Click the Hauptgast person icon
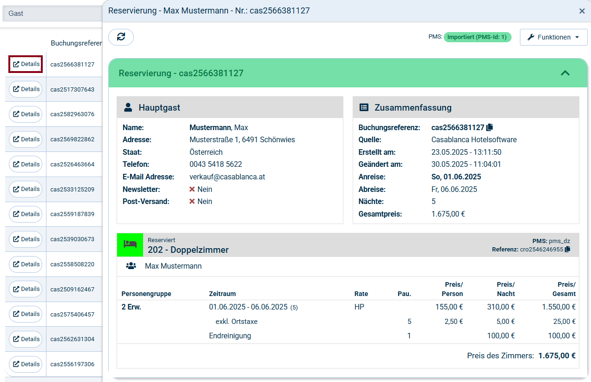 coord(128,108)
